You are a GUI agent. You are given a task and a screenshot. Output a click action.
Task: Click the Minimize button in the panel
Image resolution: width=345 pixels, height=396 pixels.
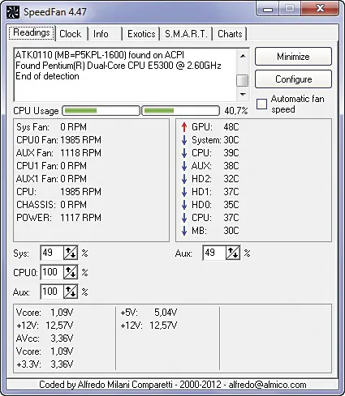coord(293,57)
